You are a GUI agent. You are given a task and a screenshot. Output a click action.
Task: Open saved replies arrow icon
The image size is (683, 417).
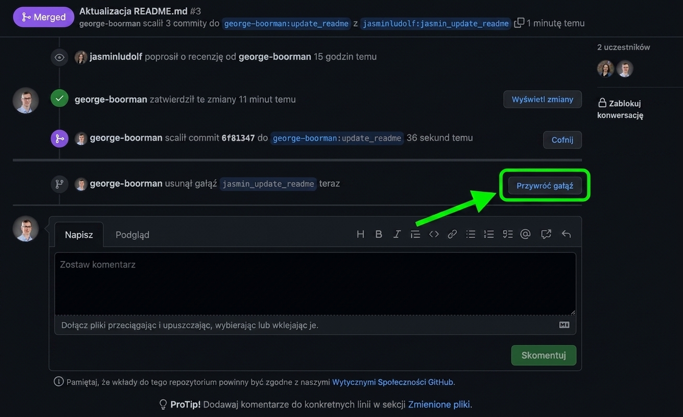coord(566,234)
